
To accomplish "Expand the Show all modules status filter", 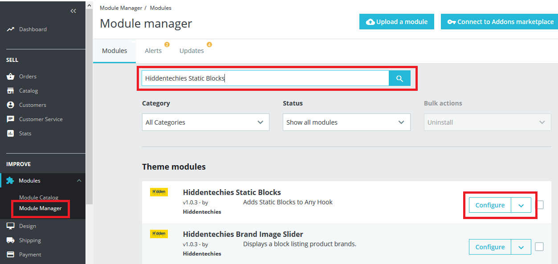I will coord(346,122).
